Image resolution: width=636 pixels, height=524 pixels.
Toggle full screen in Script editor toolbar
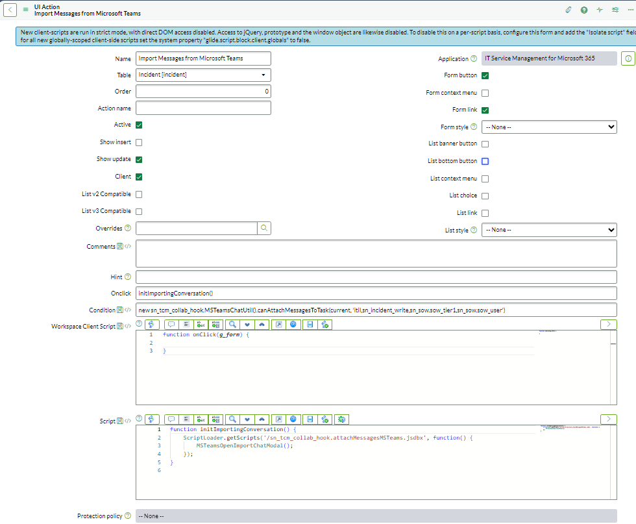tap(278, 419)
